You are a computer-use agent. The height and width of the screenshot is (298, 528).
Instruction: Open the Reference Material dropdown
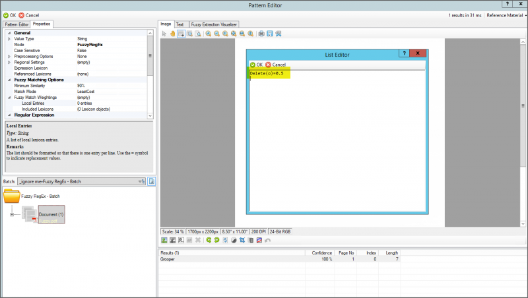[506, 15]
